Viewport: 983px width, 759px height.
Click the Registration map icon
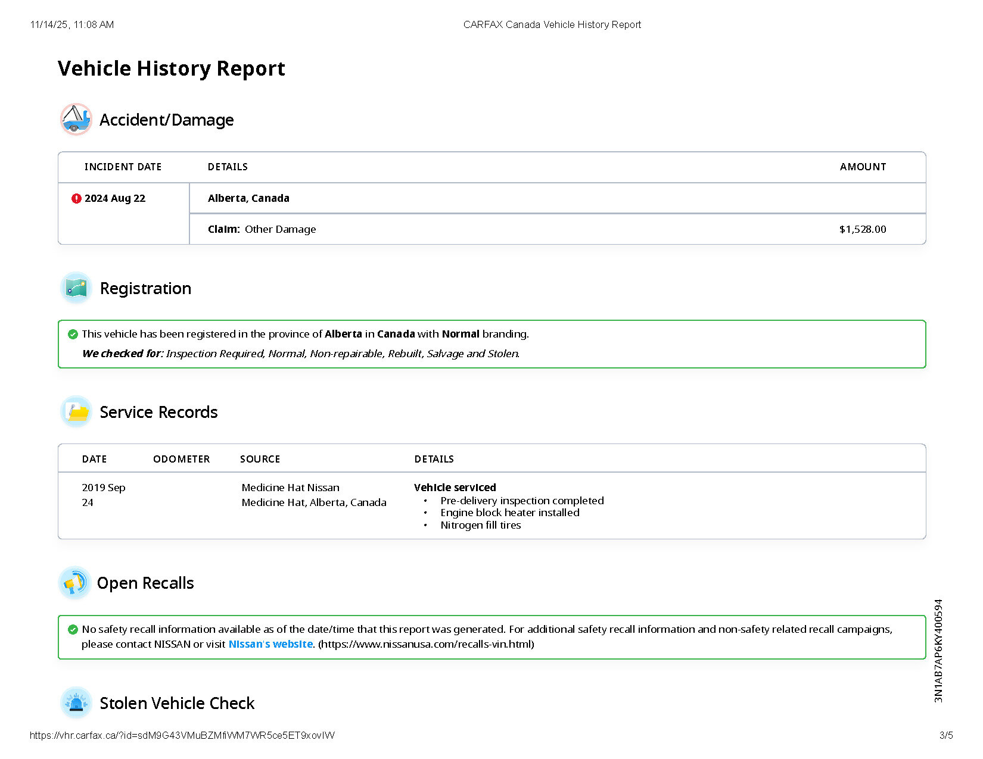click(76, 288)
